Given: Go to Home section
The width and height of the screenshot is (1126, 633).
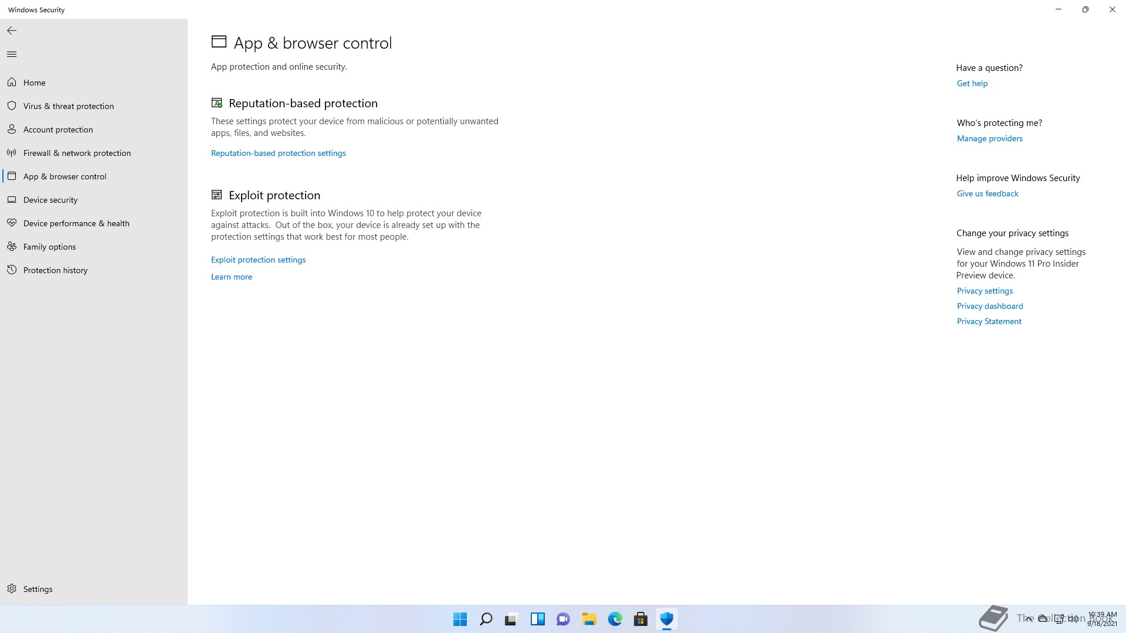Looking at the screenshot, I should 94,83.
